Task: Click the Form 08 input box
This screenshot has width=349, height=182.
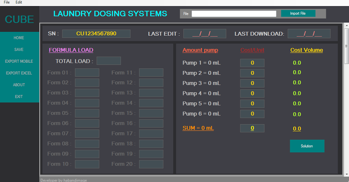Action: (x=87, y=144)
